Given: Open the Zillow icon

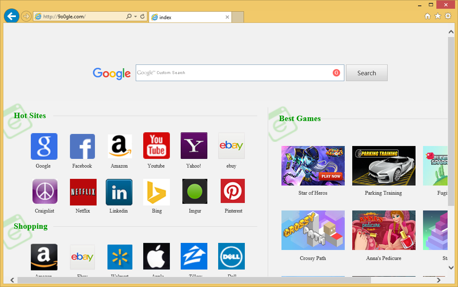Looking at the screenshot, I should [194, 256].
